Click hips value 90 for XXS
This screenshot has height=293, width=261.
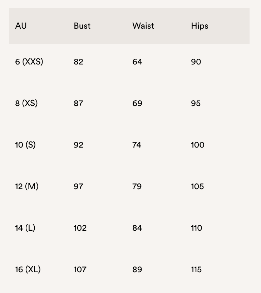point(196,62)
